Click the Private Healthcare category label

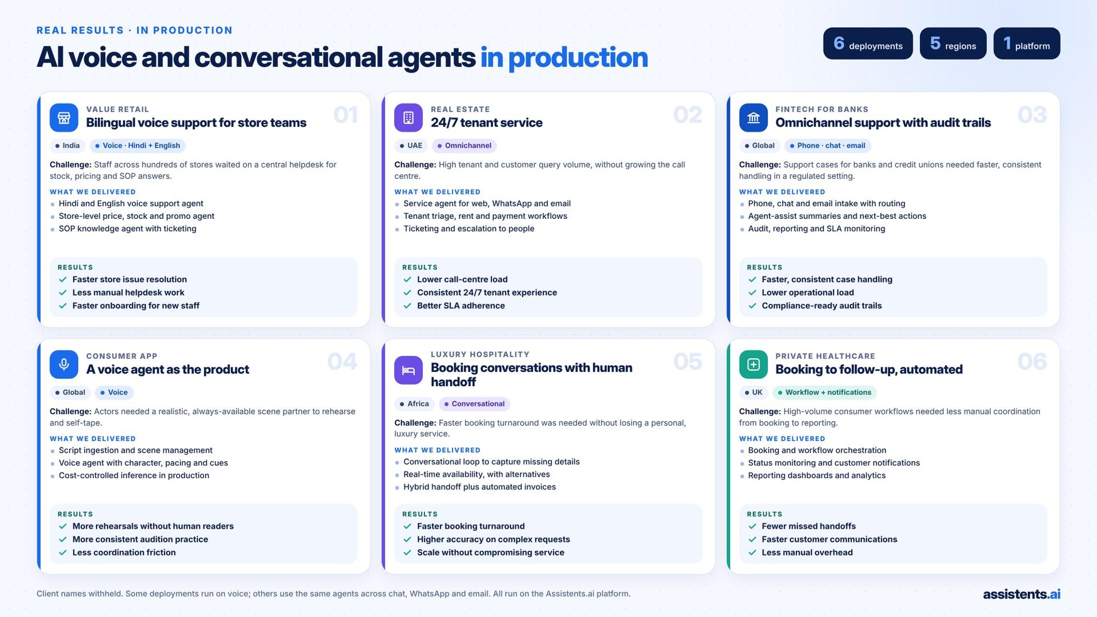click(825, 356)
